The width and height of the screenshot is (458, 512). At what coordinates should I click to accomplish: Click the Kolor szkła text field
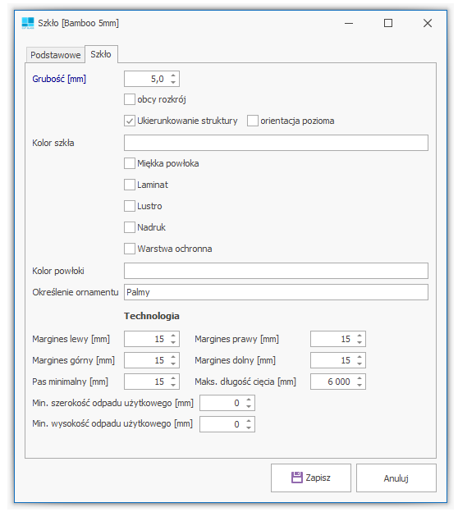[276, 143]
